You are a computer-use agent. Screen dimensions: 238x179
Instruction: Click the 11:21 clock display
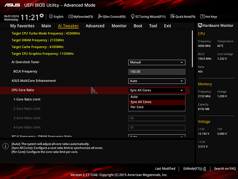[x=30, y=18]
